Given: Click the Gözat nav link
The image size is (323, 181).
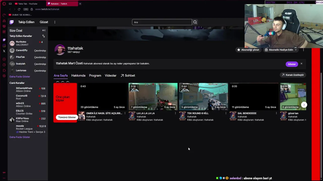Looking at the screenshot, I should pyautogui.click(x=44, y=22).
